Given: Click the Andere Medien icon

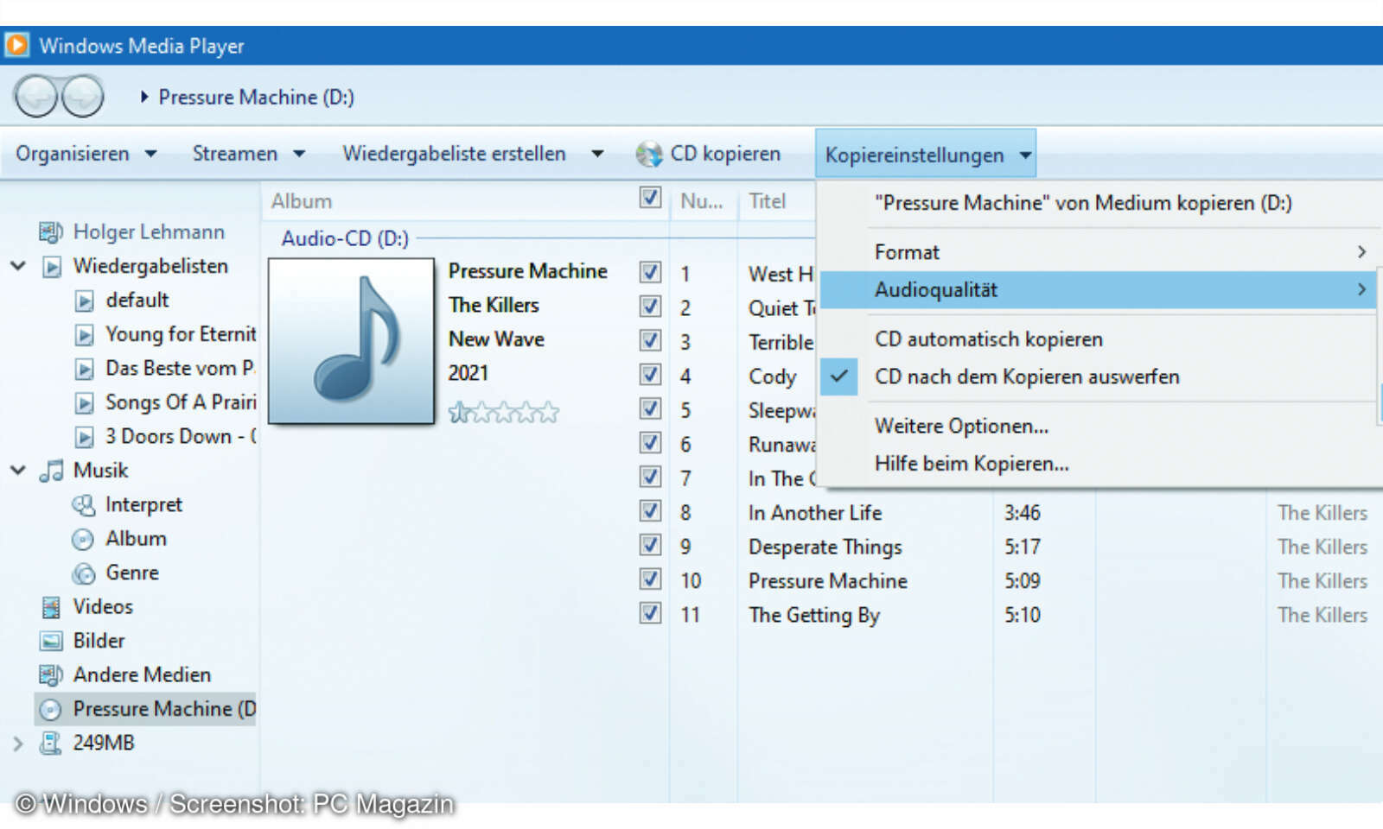Looking at the screenshot, I should click(49, 674).
